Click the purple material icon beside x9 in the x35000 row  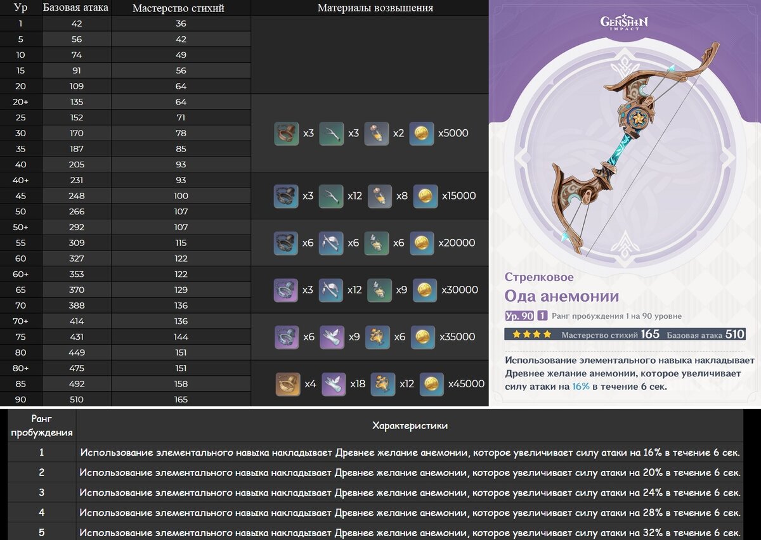332,337
